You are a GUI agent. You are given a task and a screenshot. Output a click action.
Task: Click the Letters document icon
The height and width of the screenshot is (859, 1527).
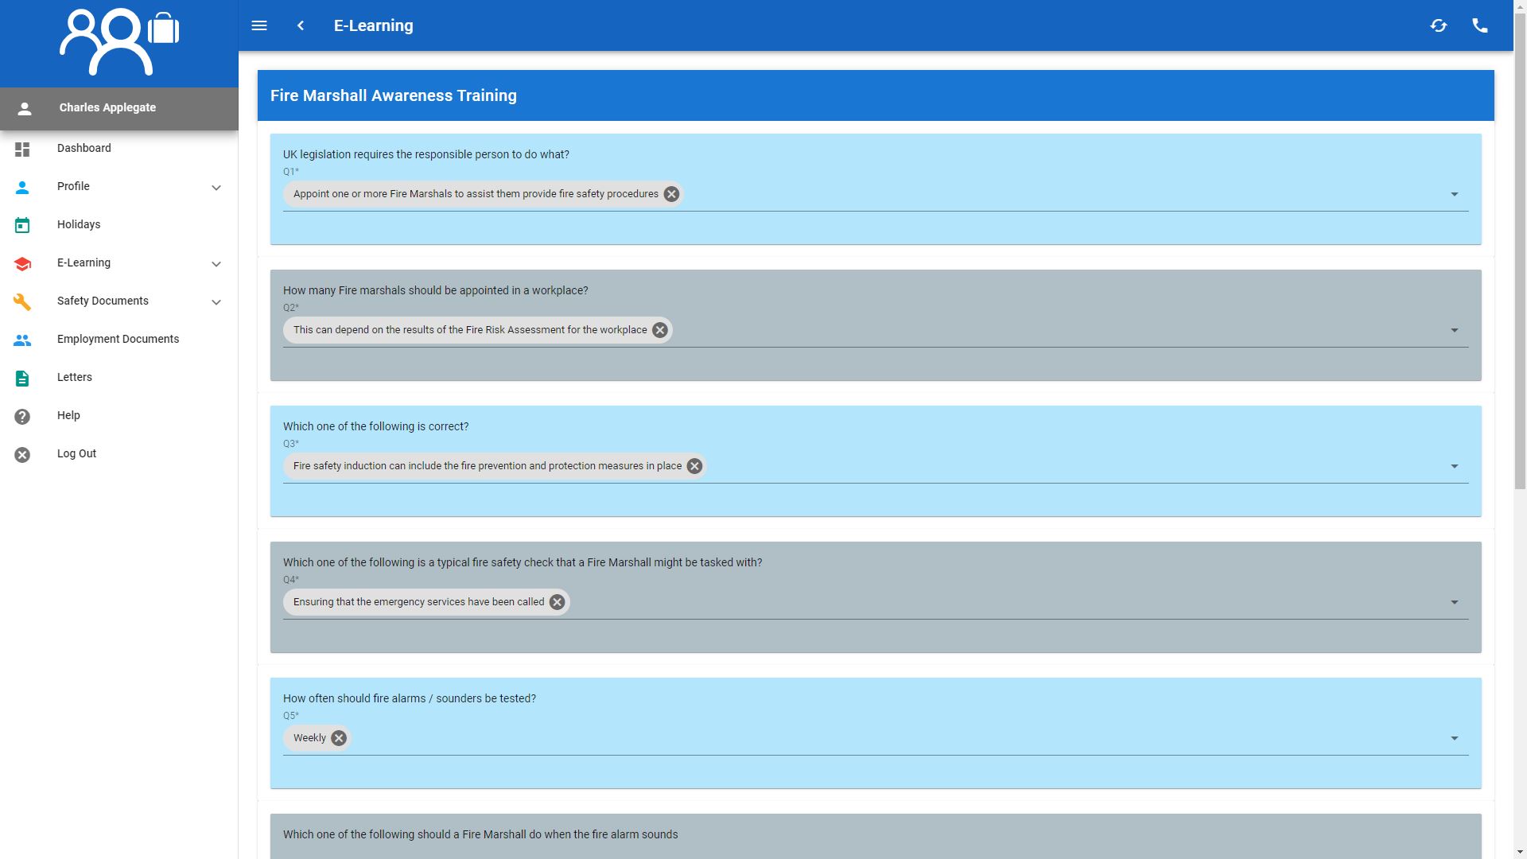22,378
